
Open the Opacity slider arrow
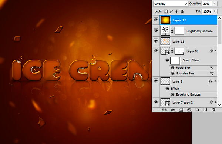215,4
